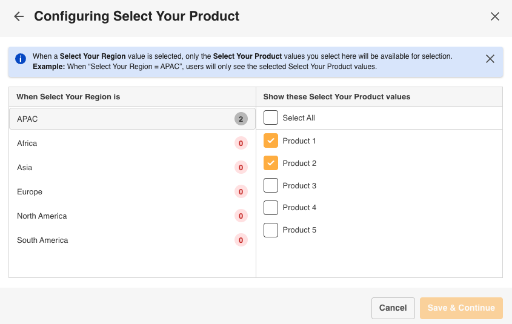Check the Product 5 checkbox

(x=271, y=230)
